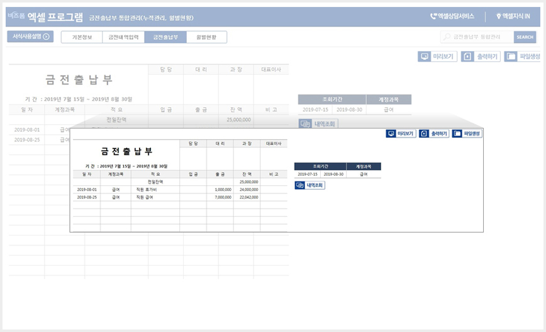The height and width of the screenshot is (332, 546).
Task: Click 파일생성 button in zoomed panel
Action: click(467, 134)
